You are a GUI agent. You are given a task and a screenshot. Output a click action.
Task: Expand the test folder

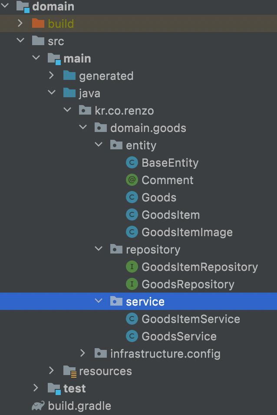click(x=36, y=388)
